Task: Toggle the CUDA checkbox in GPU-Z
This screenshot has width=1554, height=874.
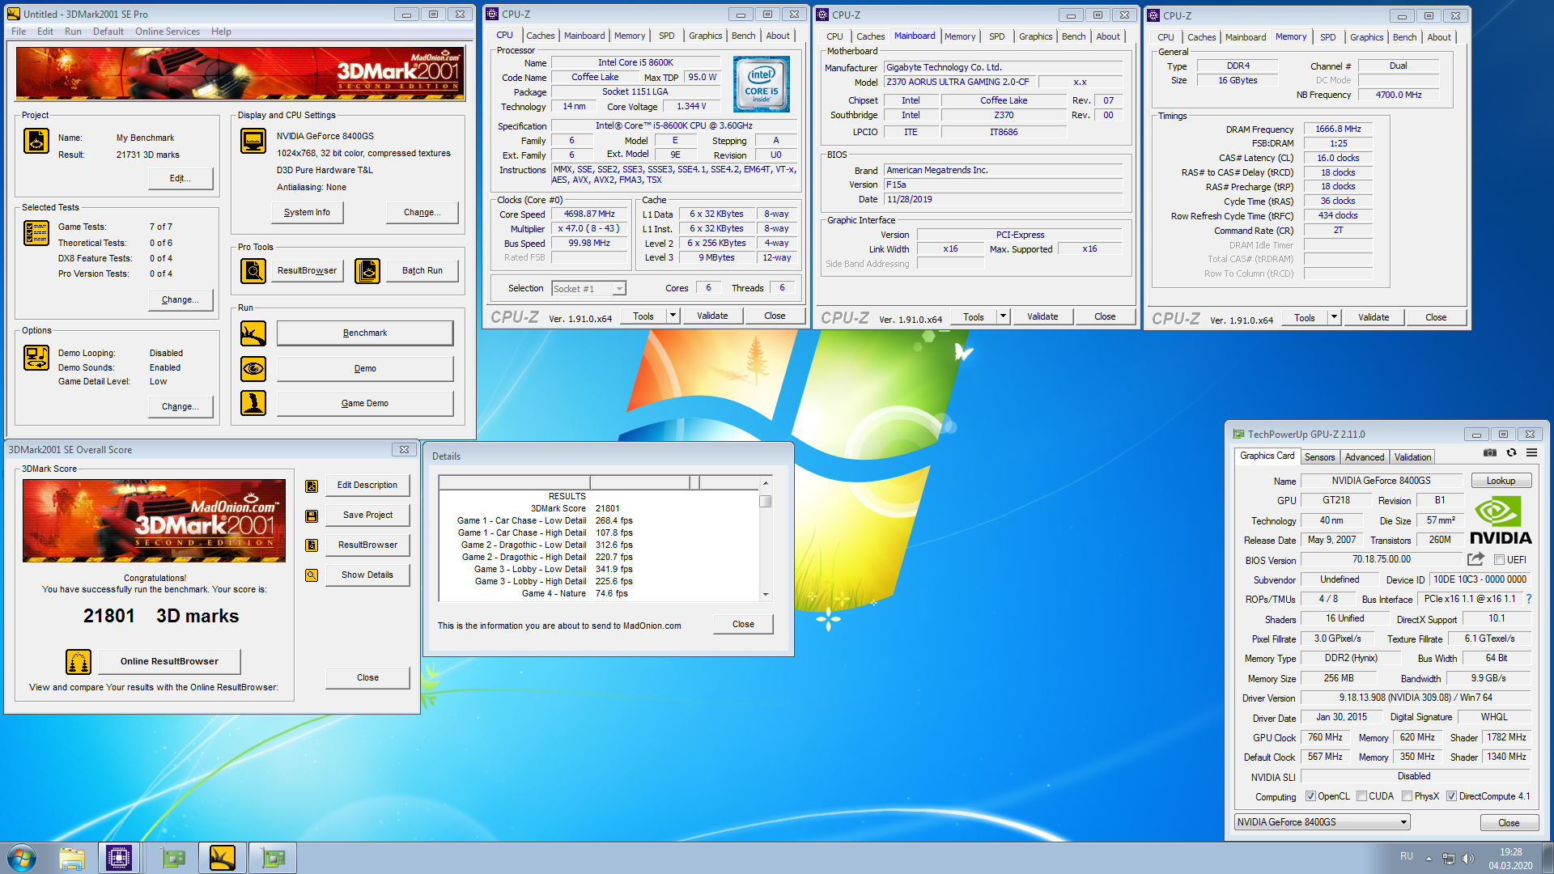Action: 1361,796
